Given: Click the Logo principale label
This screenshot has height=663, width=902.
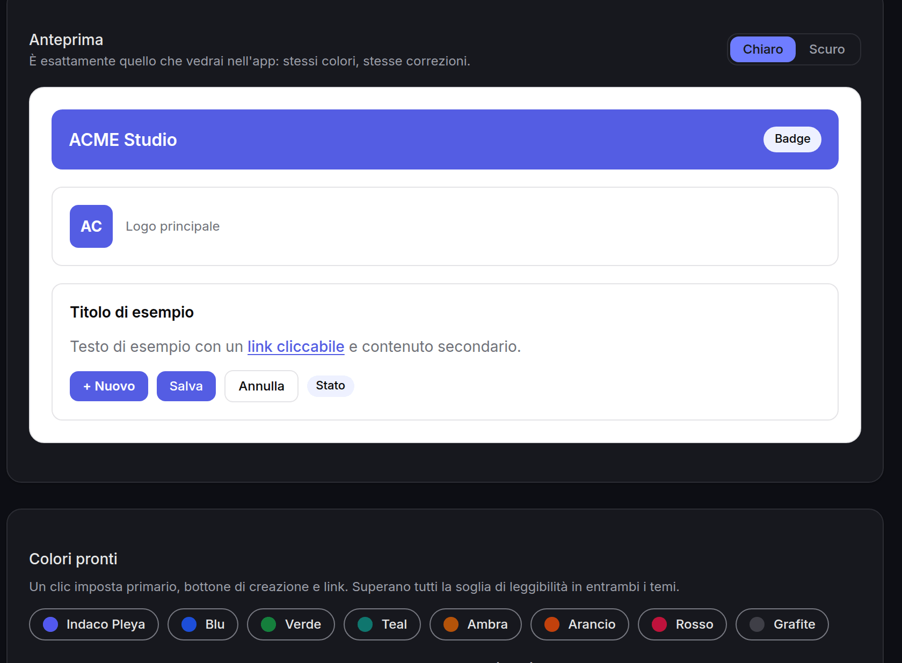Looking at the screenshot, I should pyautogui.click(x=173, y=226).
